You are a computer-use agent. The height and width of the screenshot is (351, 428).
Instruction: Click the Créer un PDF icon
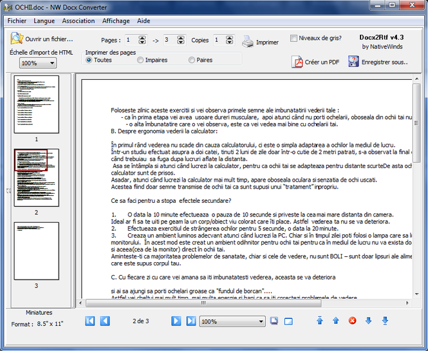pos(297,62)
